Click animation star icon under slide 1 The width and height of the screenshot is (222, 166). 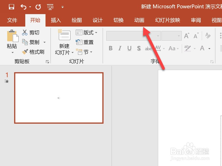pyautogui.click(x=7, y=81)
